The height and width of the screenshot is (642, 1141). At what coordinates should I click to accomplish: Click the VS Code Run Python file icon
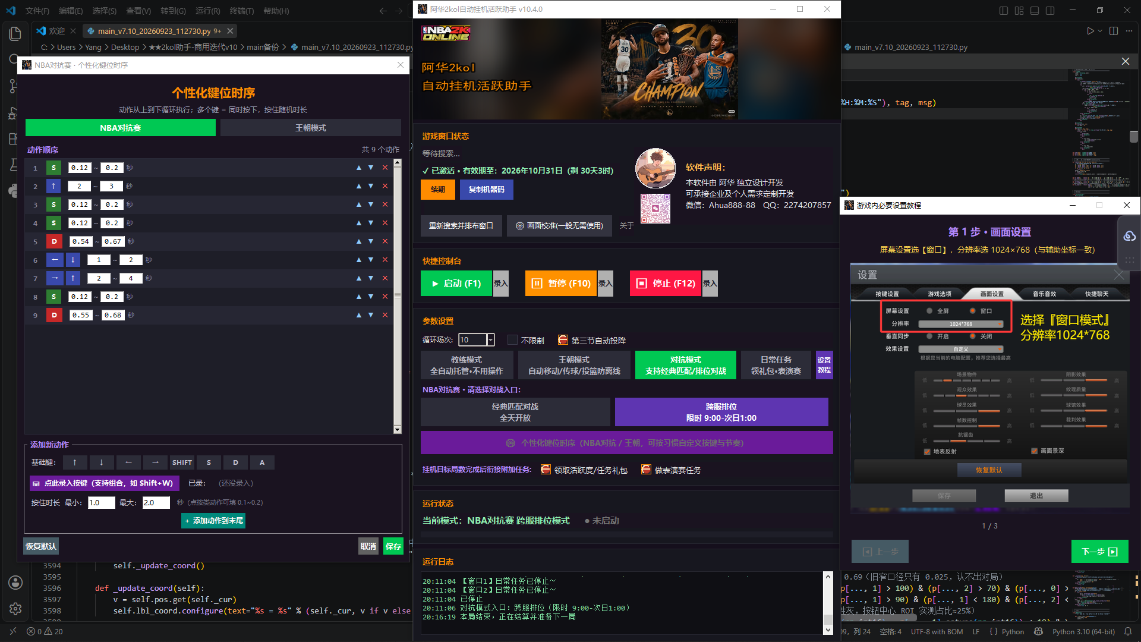[1090, 31]
